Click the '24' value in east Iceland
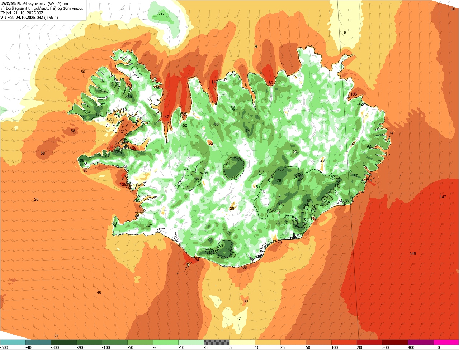 [354, 143]
